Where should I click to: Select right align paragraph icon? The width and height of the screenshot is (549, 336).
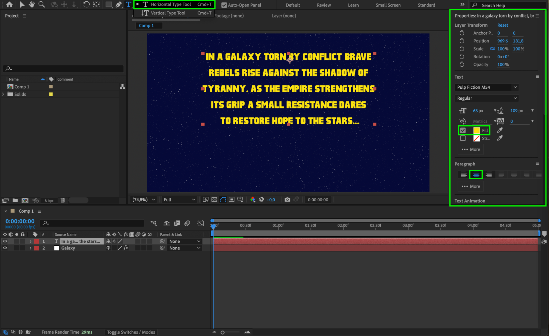click(489, 174)
